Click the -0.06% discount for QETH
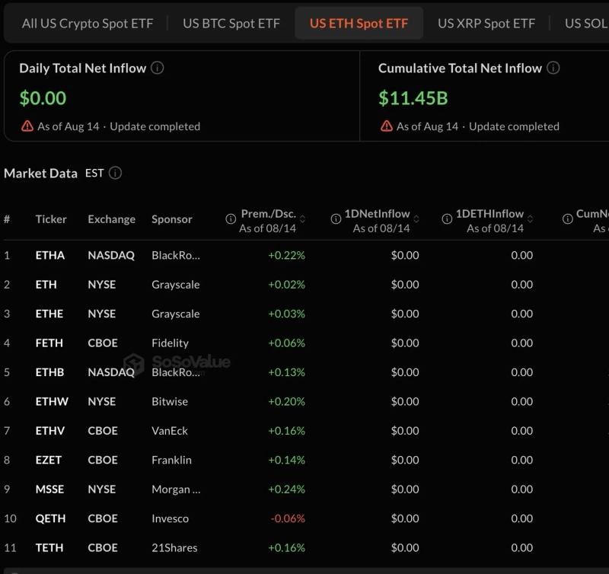This screenshot has height=574, width=609. pyautogui.click(x=288, y=518)
